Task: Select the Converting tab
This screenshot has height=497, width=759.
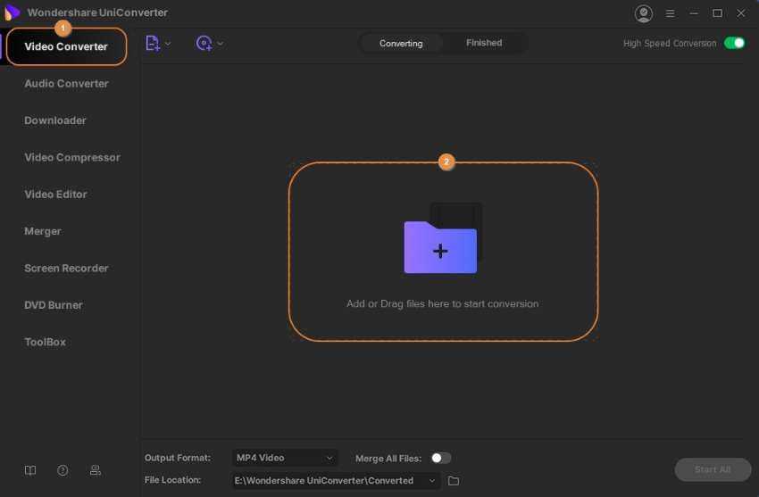Action: [401, 43]
